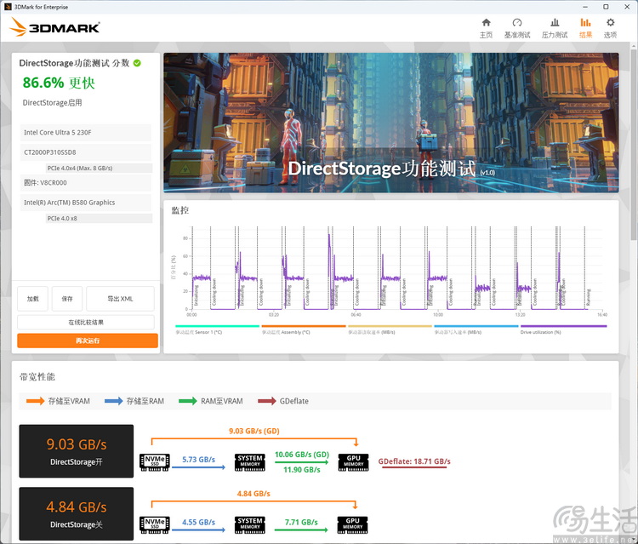Click the PCIe 4.0x4 (Max. 8 GB/s) entry

(x=100, y=169)
